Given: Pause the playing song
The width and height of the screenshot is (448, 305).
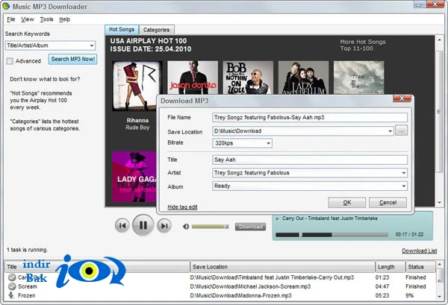Looking at the screenshot, I should point(143,225).
